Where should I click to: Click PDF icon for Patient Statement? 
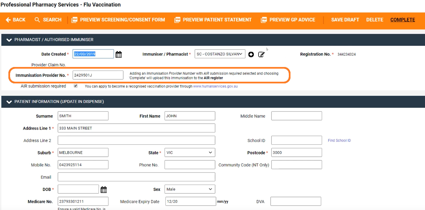click(177, 20)
